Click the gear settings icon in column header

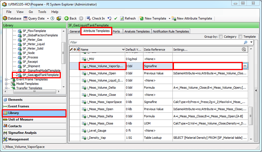(244, 49)
